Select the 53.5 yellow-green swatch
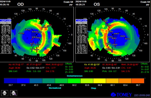Viewport: 151px width, 98px height. coord(87,81)
